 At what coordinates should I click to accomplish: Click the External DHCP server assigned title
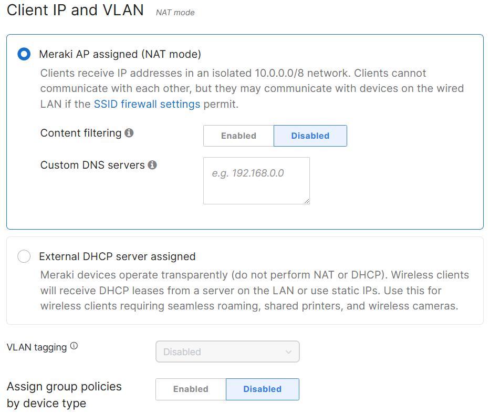117,256
